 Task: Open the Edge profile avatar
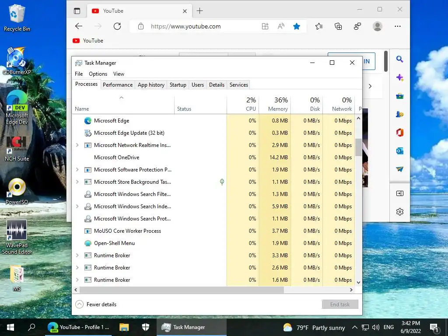[x=378, y=26]
